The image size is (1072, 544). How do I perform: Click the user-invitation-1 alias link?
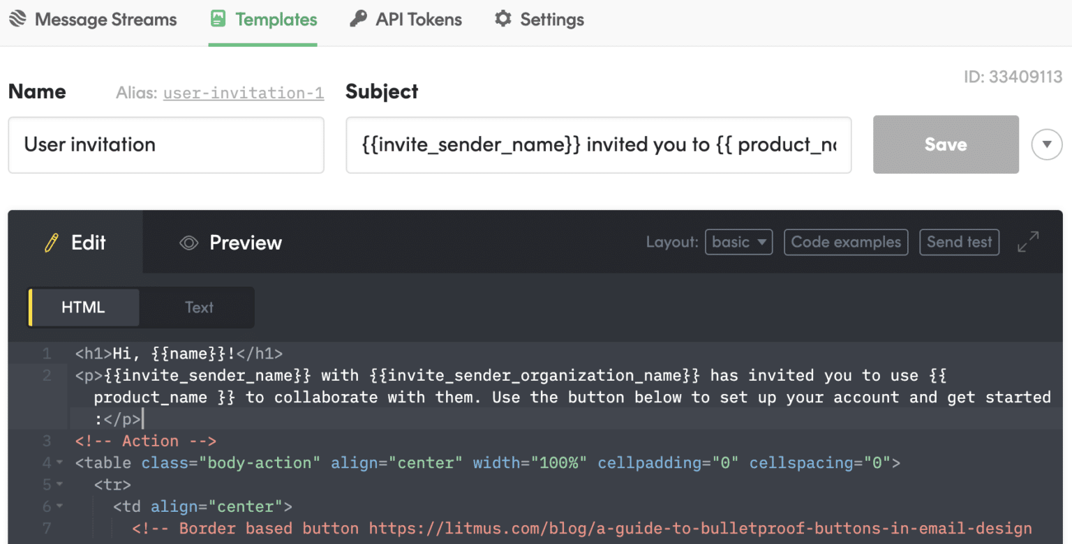pyautogui.click(x=244, y=93)
